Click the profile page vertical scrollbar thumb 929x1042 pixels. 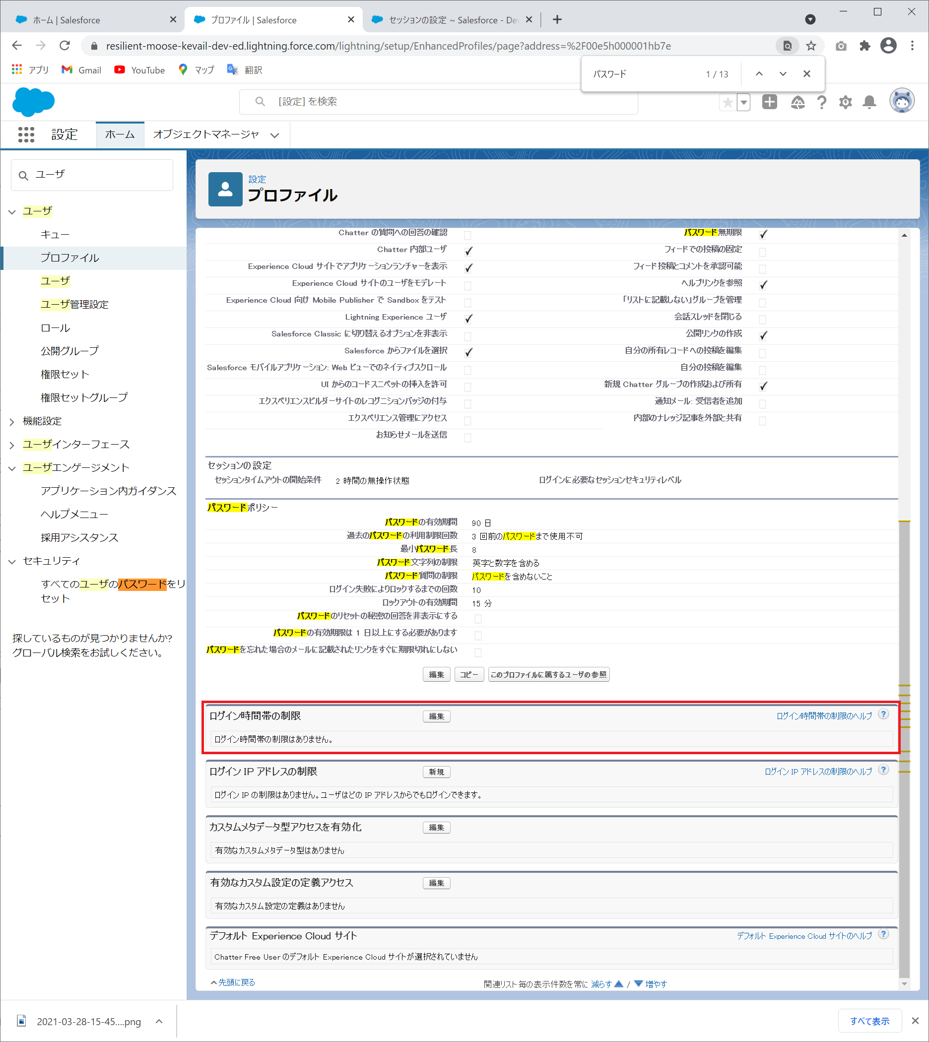pos(905,749)
